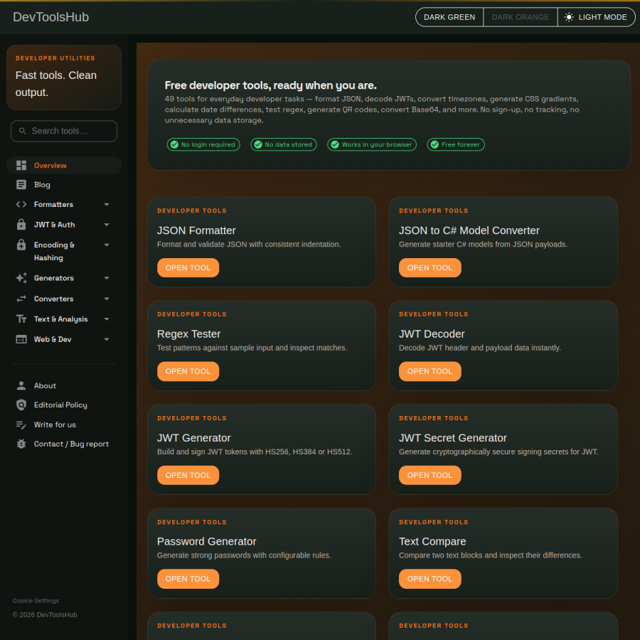Open the JSON to C# Model Converter tool
The width and height of the screenshot is (640, 640).
coord(430,268)
